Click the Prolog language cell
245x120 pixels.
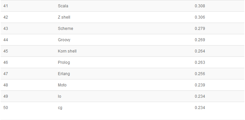pyautogui.click(x=64, y=62)
